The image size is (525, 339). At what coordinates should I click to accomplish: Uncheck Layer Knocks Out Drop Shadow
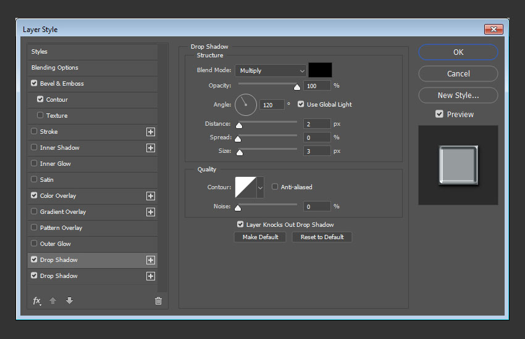click(240, 224)
